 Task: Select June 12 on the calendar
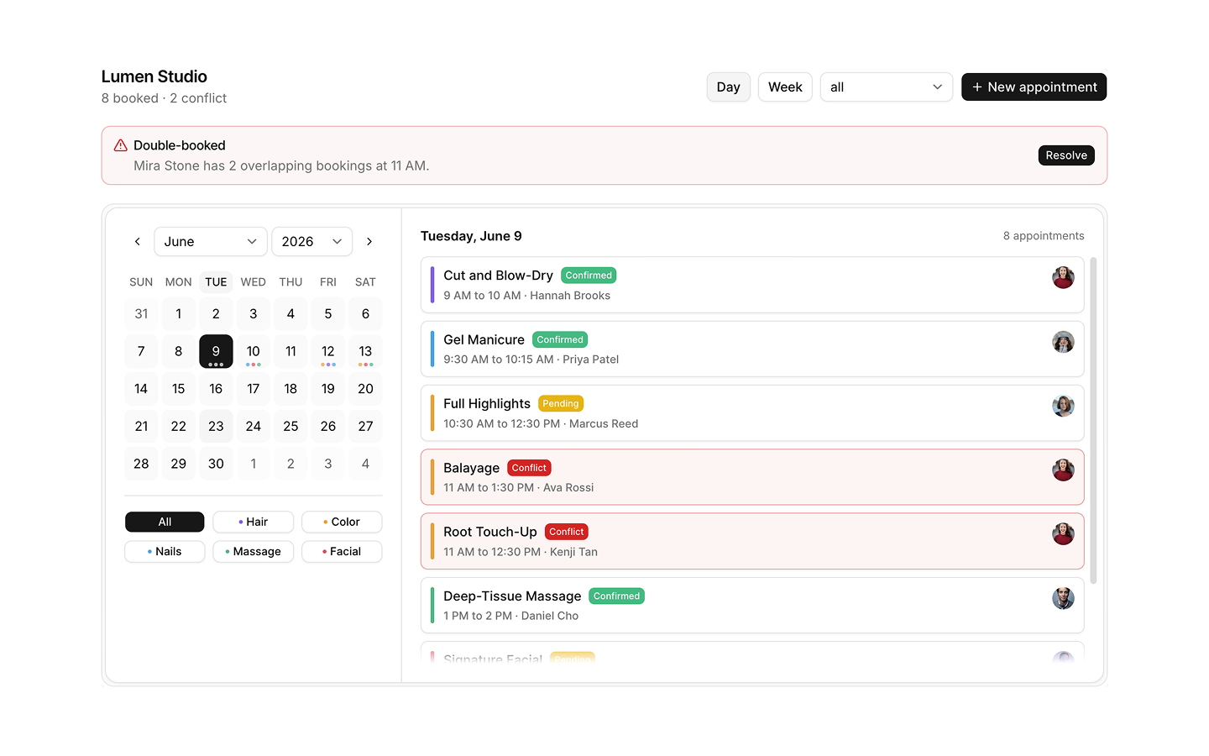pos(328,351)
